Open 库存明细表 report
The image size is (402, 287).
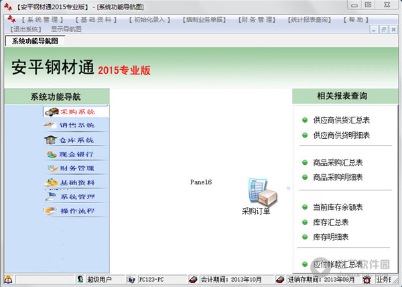point(330,237)
